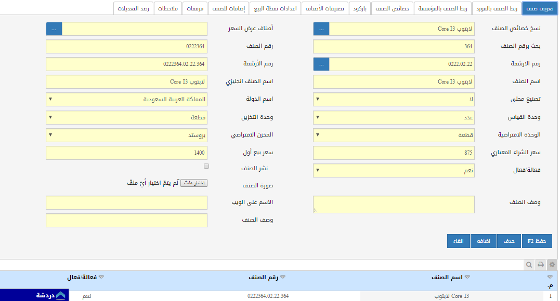Click the ellipsis button beside نسخ خصائص الصنف
Viewport: 560px width, 301px height.
click(321, 29)
